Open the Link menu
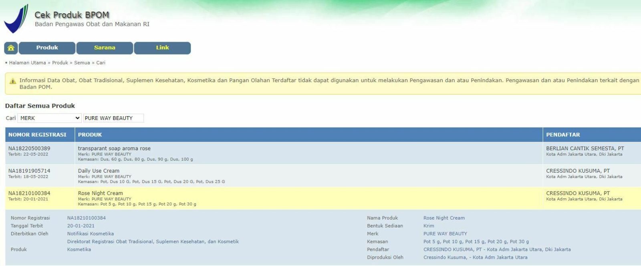 (x=162, y=48)
